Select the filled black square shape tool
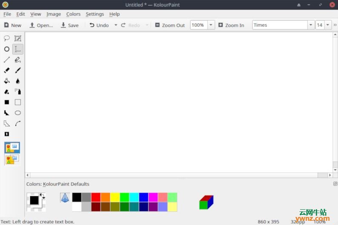The width and height of the screenshot is (338, 225). click(7, 102)
